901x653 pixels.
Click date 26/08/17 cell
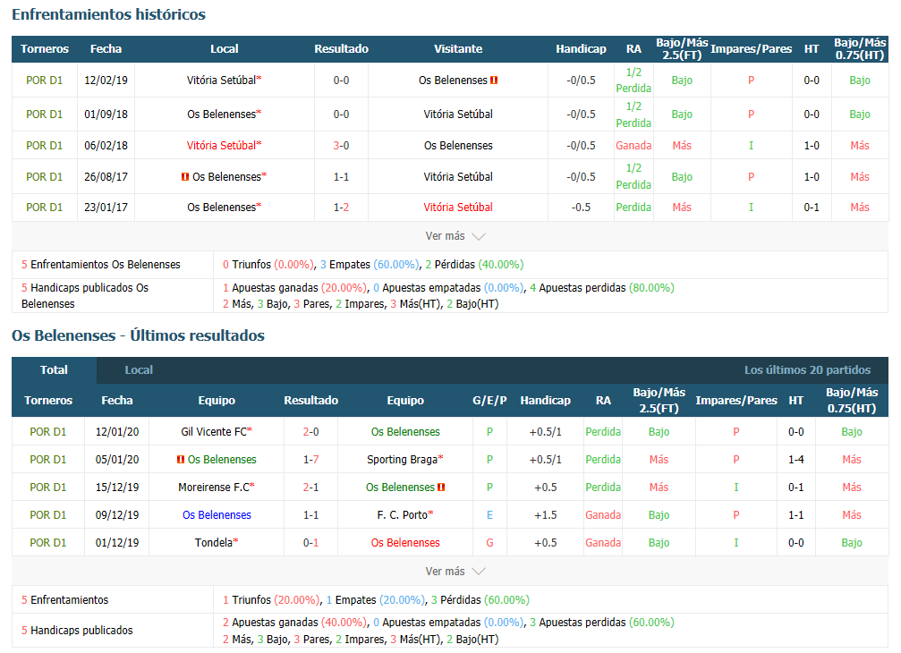(x=106, y=177)
